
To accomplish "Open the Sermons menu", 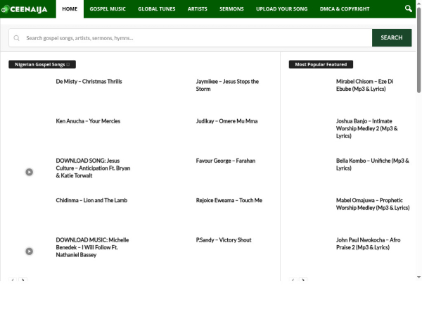I will coord(231,9).
